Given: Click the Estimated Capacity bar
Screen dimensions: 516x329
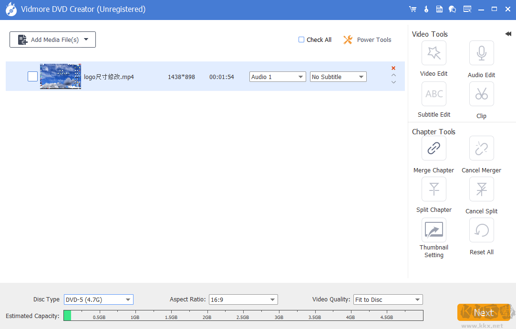Looking at the screenshot, I should pos(243,315).
